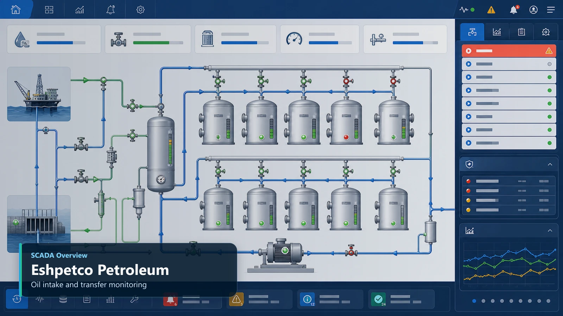
Task: Toggle the play button on red alarm row
Action: [468, 51]
